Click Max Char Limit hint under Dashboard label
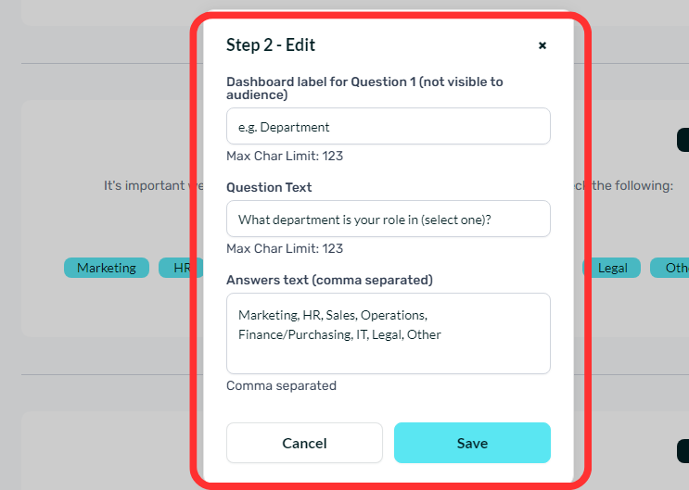The image size is (689, 490). pos(285,156)
